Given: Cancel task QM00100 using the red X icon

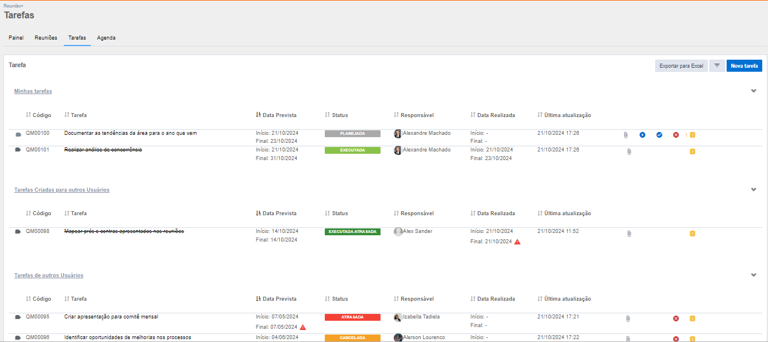Looking at the screenshot, I should [676, 135].
